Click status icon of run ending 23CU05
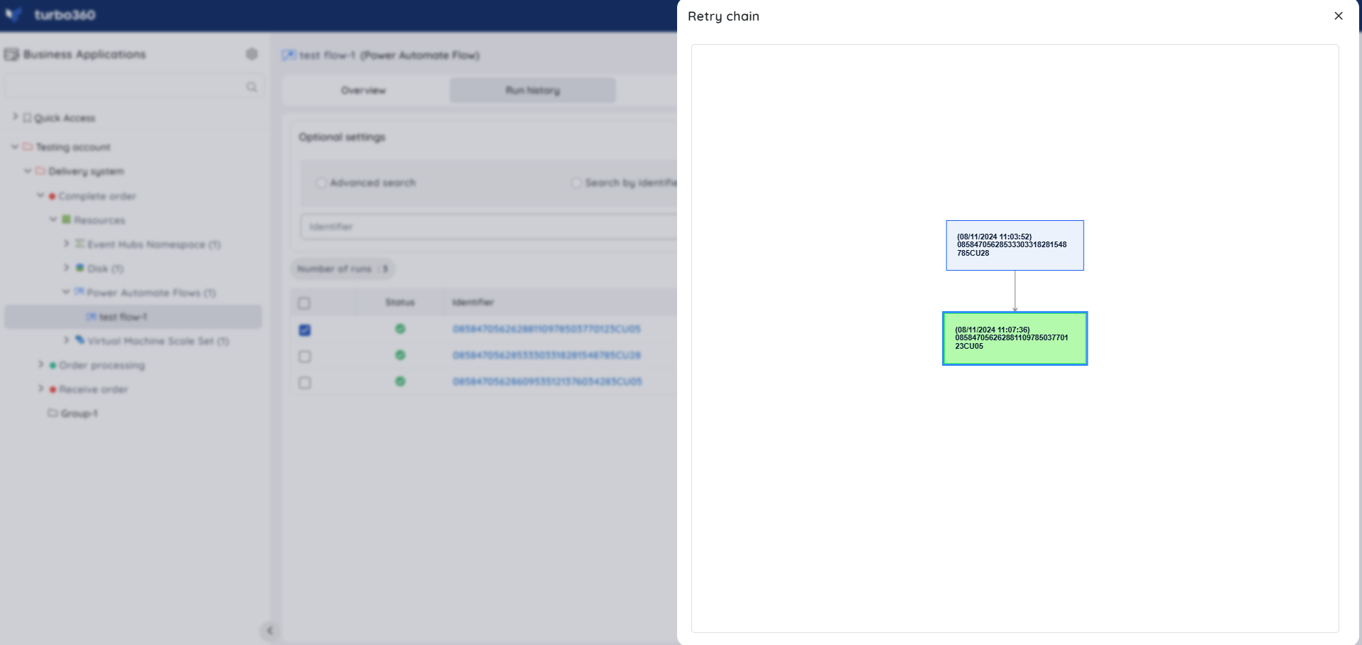The height and width of the screenshot is (645, 1362). 400,329
